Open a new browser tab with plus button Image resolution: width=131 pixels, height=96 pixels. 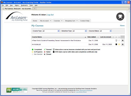coord(35,8)
